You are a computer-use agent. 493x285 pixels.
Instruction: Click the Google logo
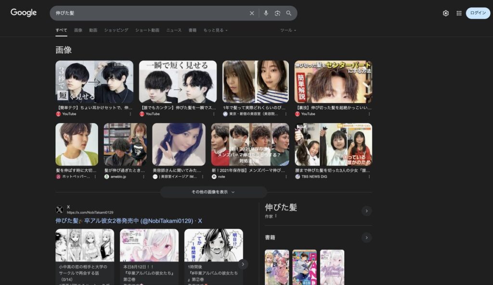pyautogui.click(x=24, y=13)
